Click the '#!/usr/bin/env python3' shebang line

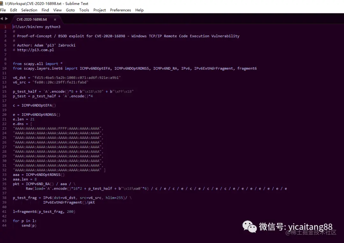pyautogui.click(x=37, y=27)
